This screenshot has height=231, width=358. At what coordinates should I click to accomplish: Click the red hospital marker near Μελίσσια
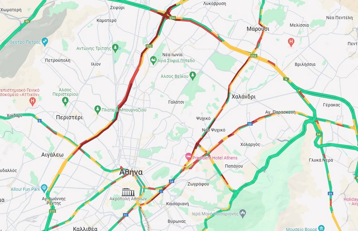point(291,42)
